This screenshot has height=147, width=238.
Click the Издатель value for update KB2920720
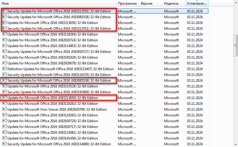(171, 121)
